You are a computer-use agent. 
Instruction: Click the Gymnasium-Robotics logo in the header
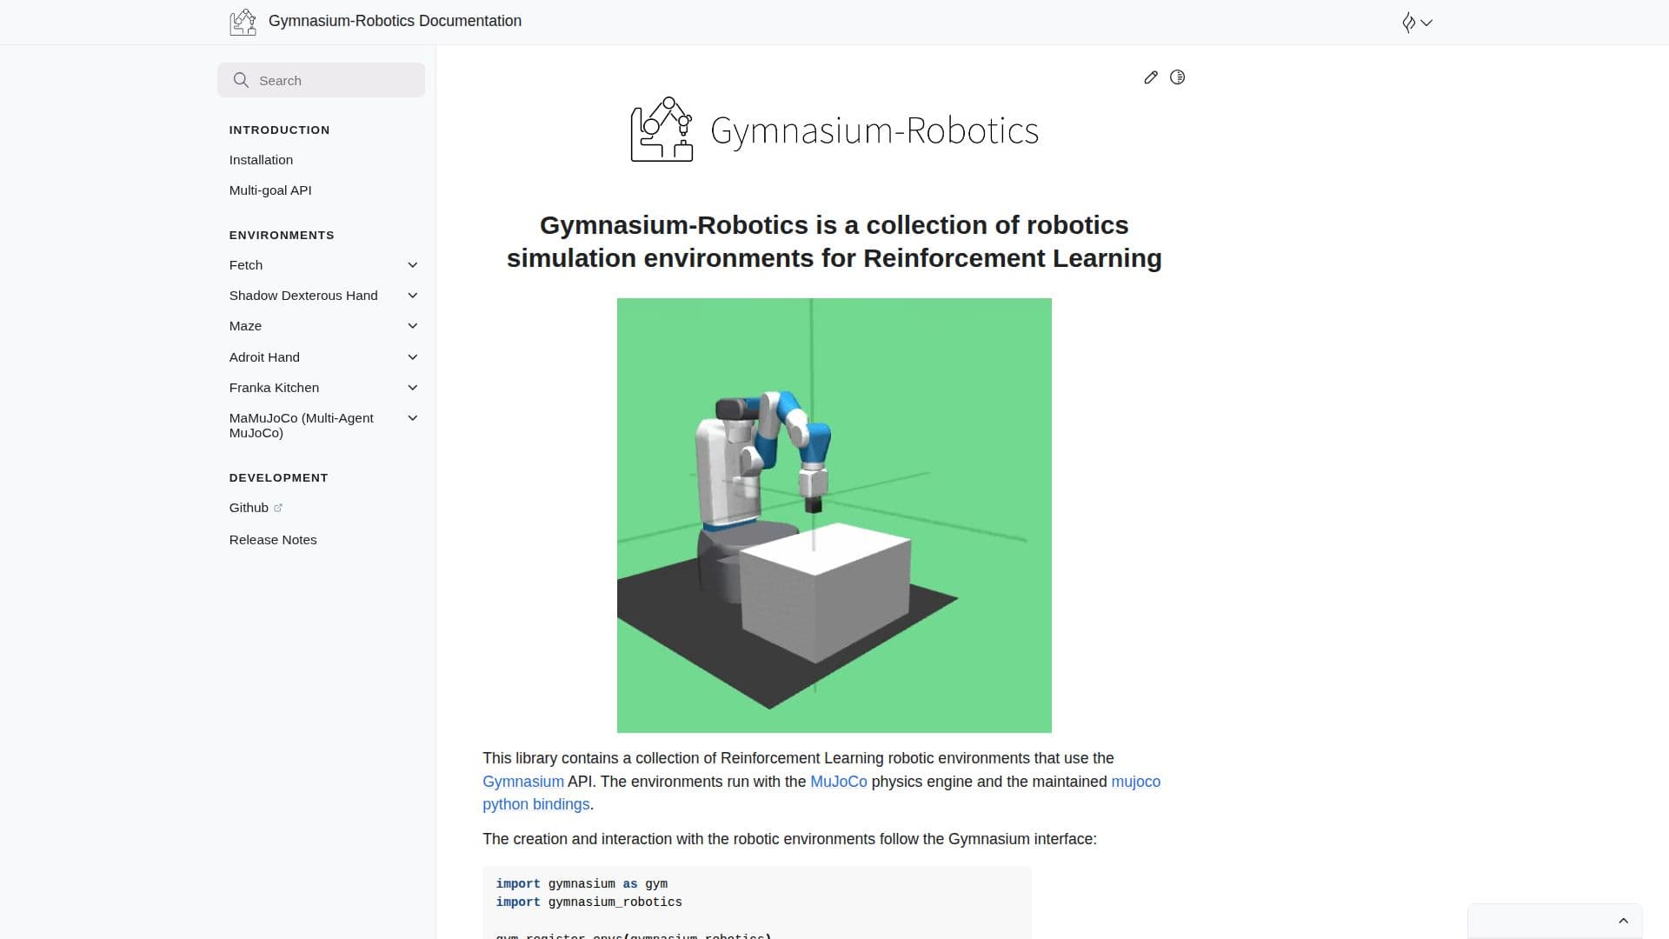(x=243, y=22)
